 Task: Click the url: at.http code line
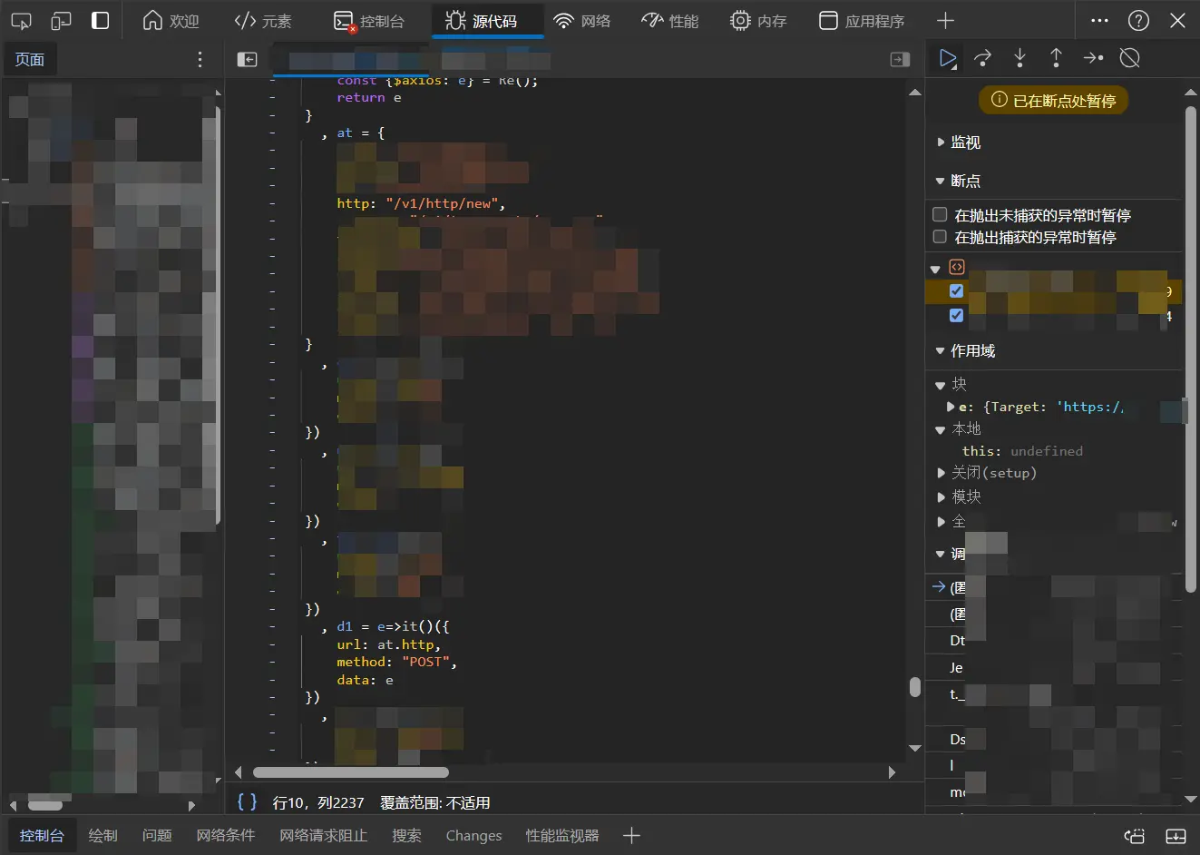click(388, 644)
